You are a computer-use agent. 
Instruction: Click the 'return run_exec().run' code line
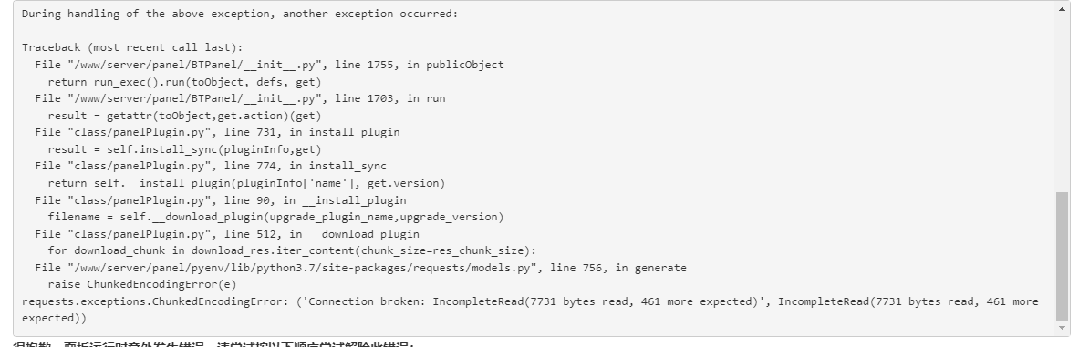(x=184, y=82)
